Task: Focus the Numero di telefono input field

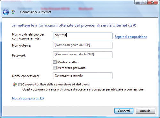Action: click(x=83, y=36)
